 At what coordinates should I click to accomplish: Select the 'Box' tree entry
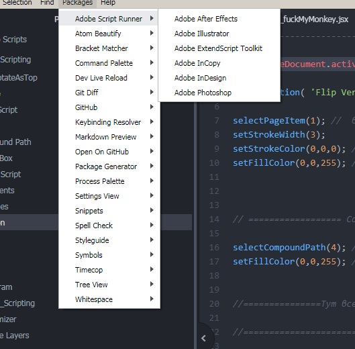click(6, 158)
